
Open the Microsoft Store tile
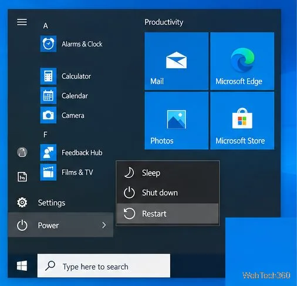pos(242,121)
